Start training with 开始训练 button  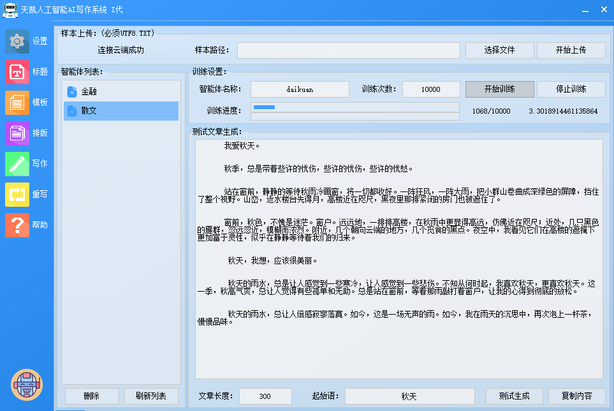499,89
